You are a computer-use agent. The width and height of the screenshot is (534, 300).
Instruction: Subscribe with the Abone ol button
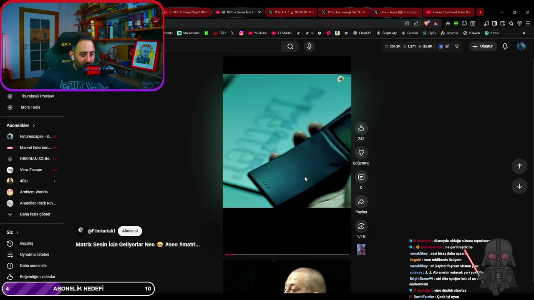130,231
